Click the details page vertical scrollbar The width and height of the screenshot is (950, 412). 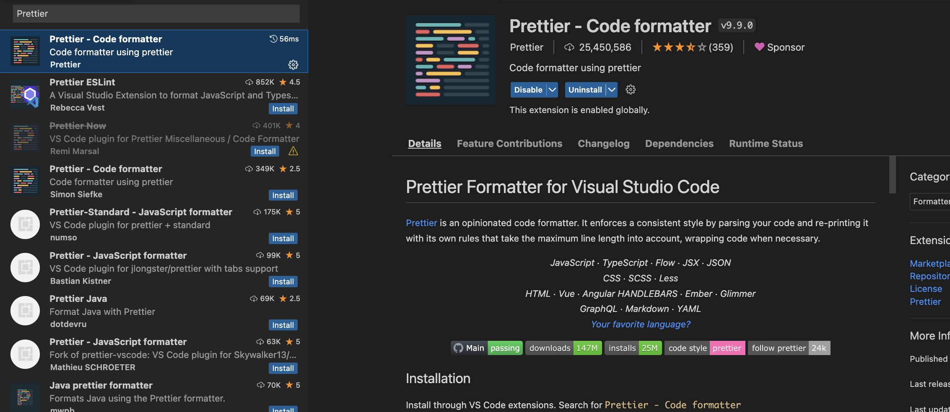click(x=892, y=175)
